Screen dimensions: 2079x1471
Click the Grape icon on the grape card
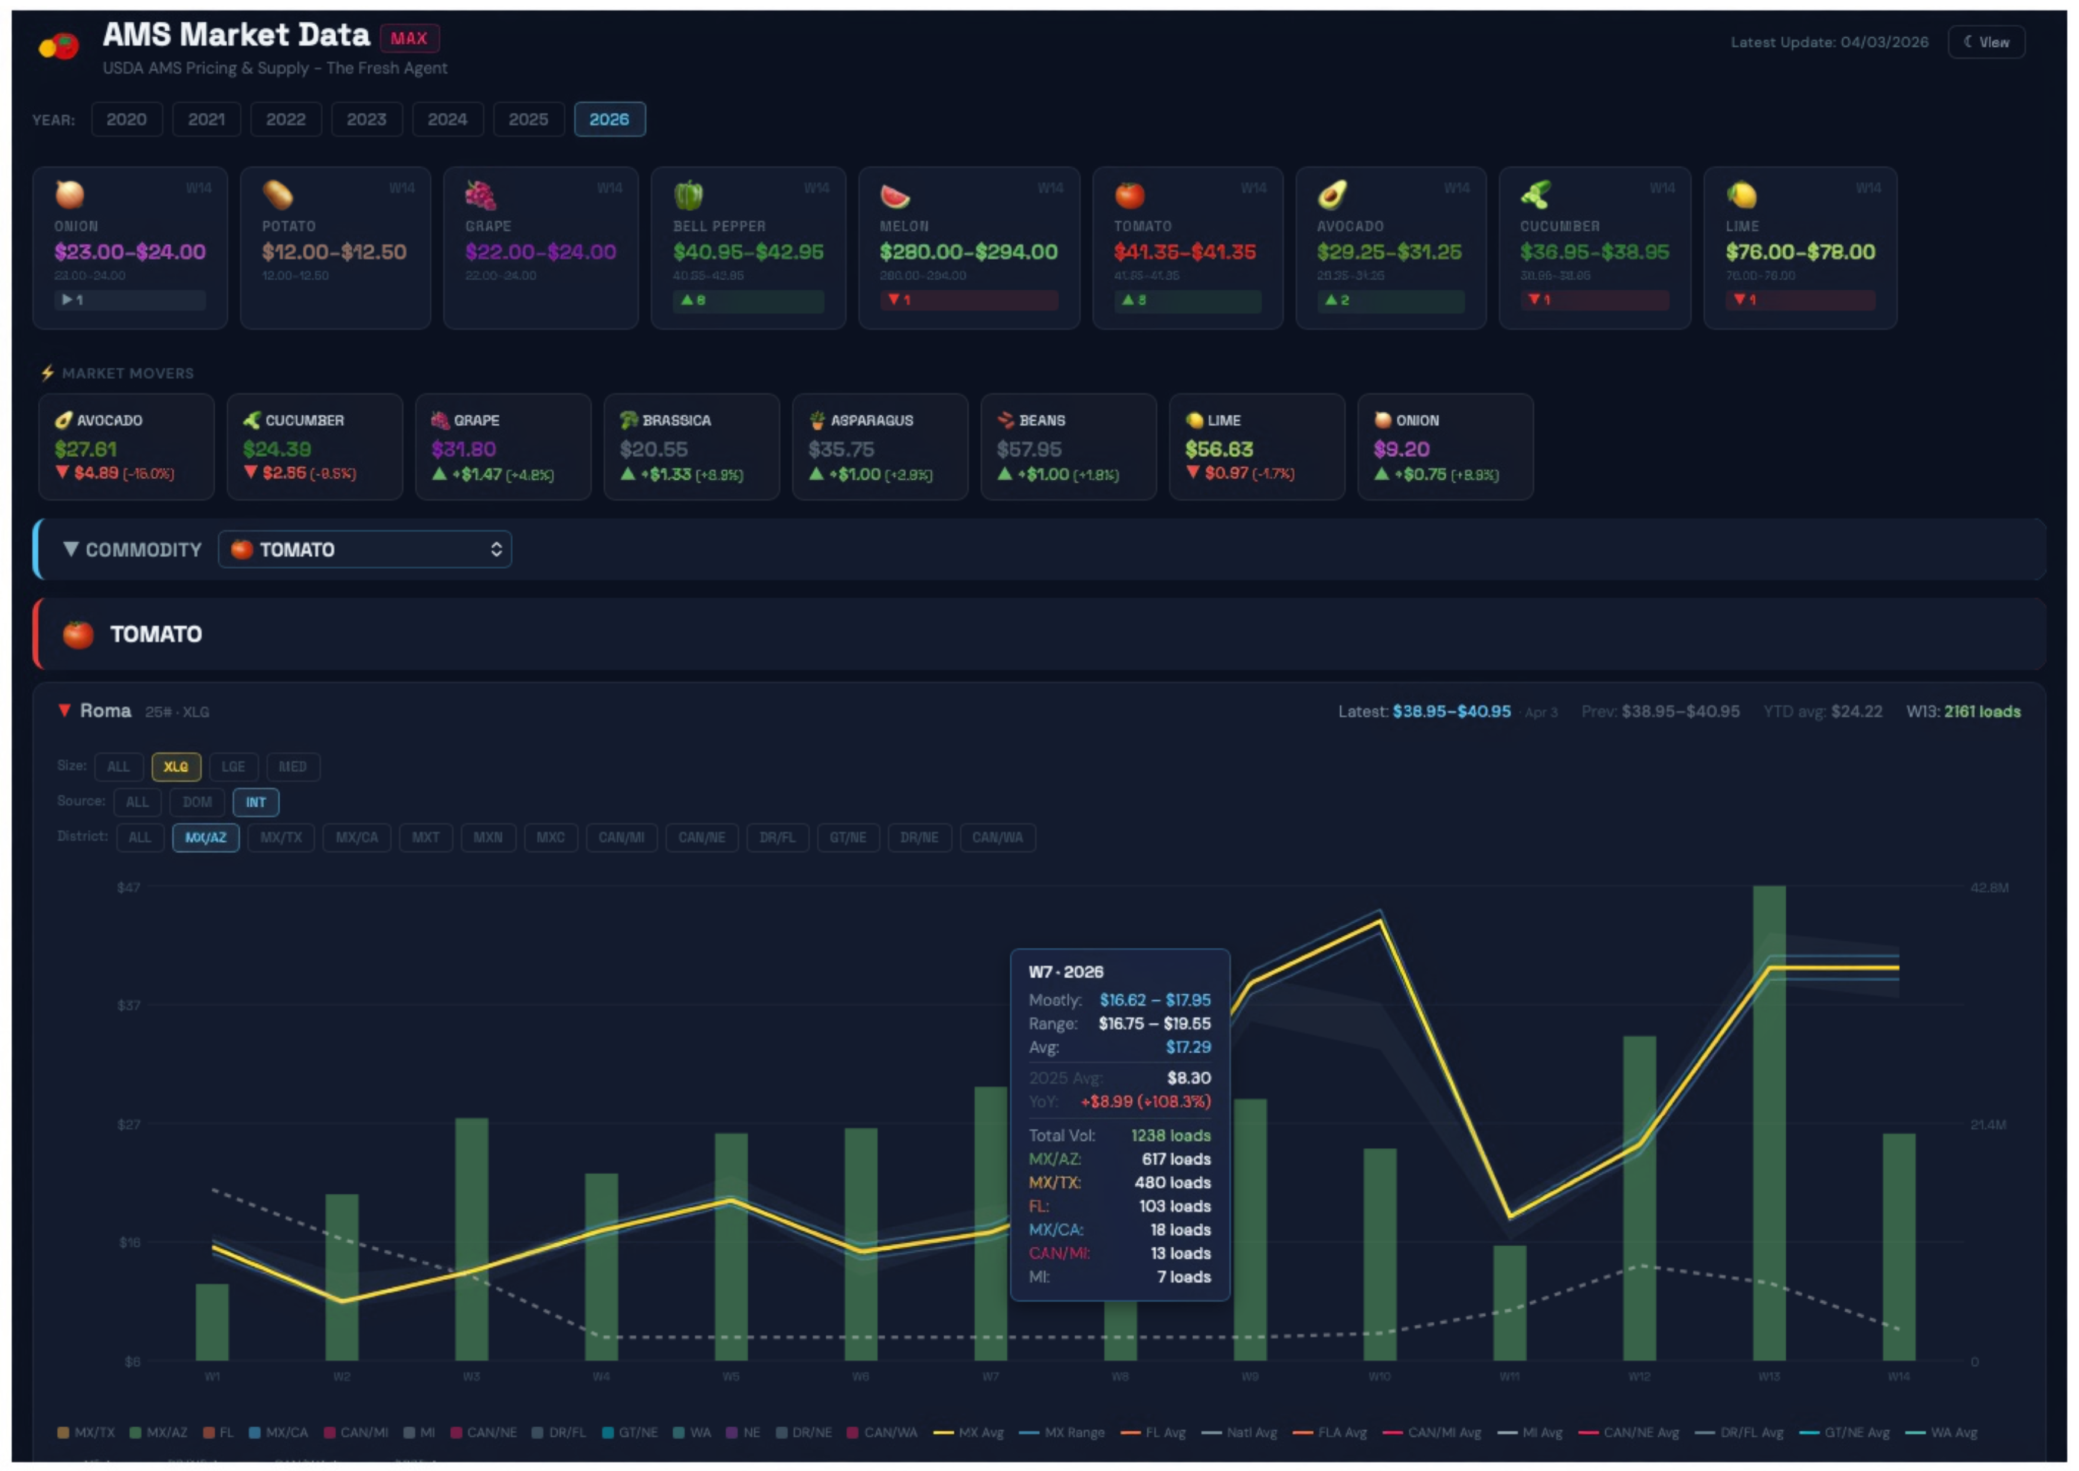click(x=481, y=196)
